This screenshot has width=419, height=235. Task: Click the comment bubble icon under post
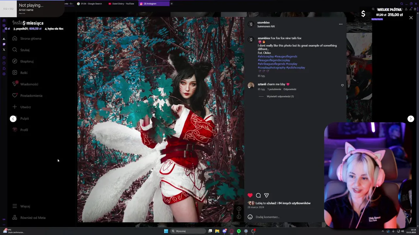coord(258,195)
